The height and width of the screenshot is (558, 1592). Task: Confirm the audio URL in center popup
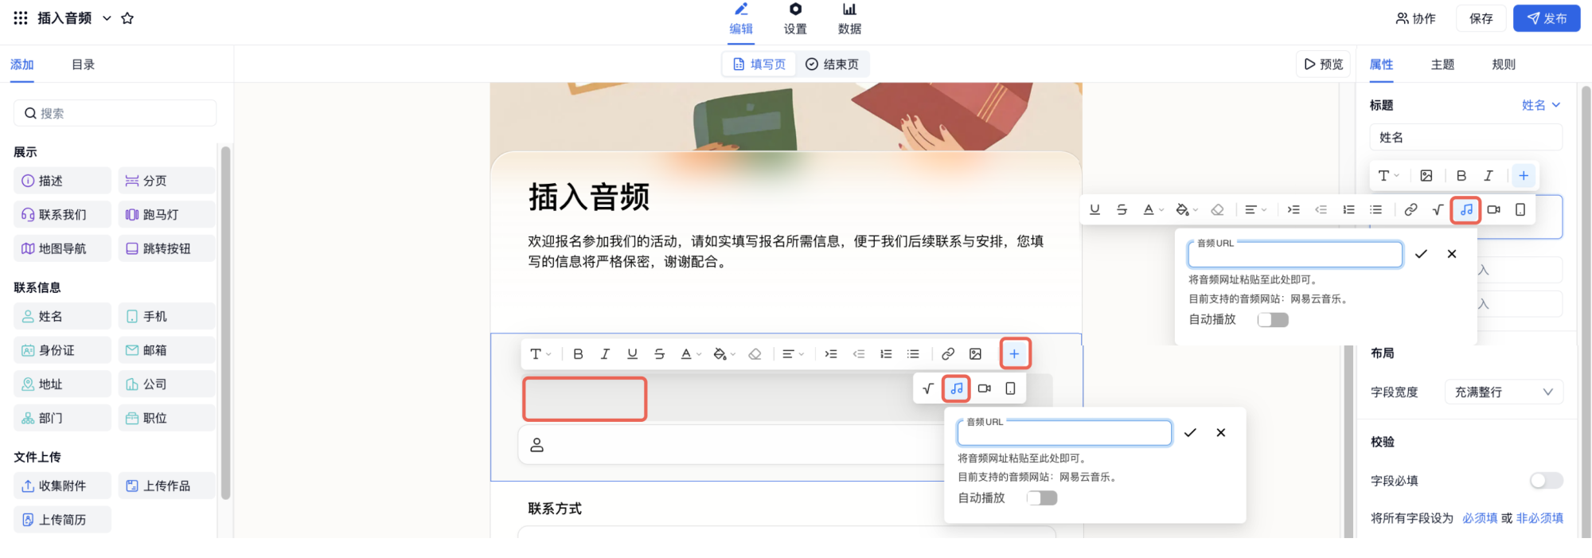coord(1190,433)
